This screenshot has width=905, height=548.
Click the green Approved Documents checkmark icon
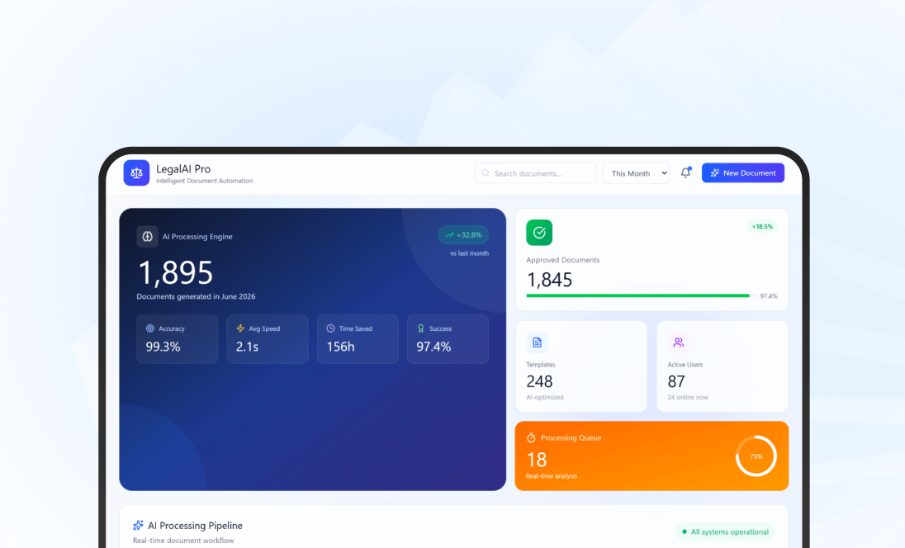point(539,232)
